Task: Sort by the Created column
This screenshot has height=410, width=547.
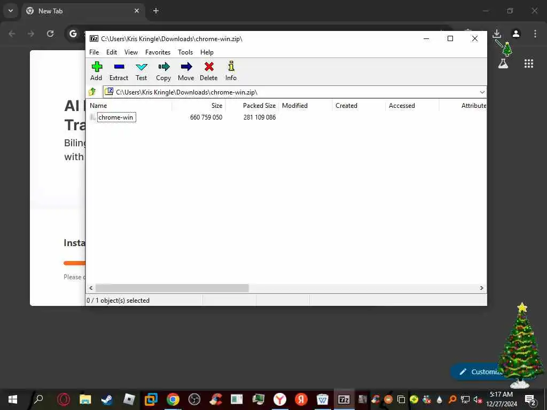Action: coord(359,106)
